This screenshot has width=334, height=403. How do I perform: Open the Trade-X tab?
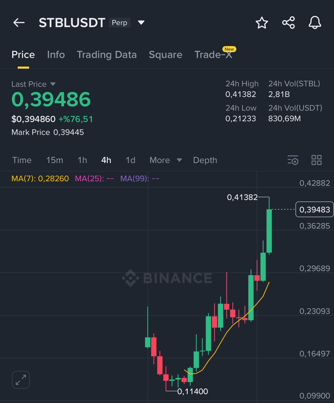213,55
